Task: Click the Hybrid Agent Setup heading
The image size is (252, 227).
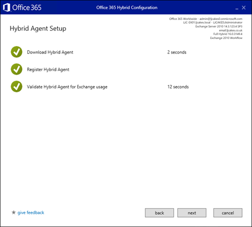Action: tap(38, 28)
